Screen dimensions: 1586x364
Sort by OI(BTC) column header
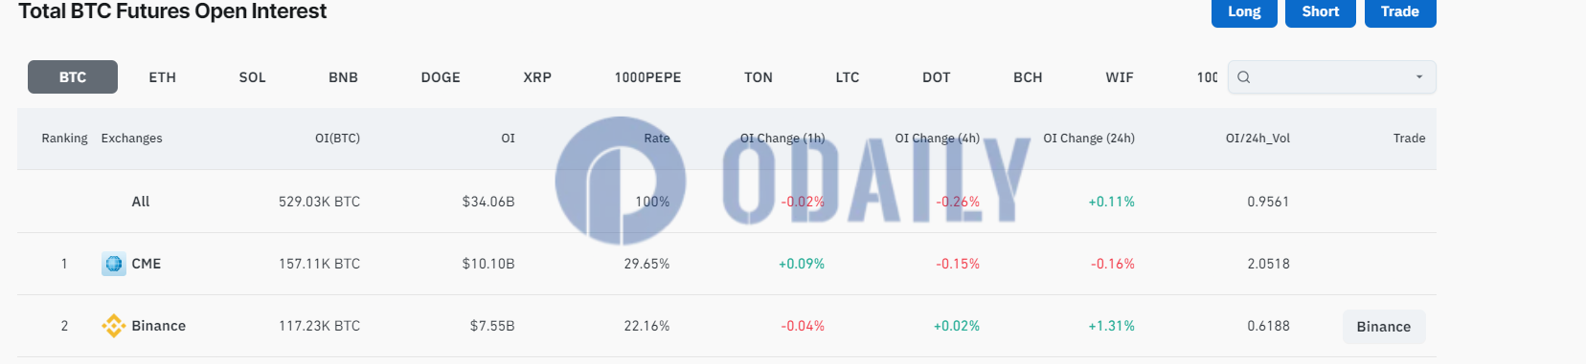click(338, 139)
